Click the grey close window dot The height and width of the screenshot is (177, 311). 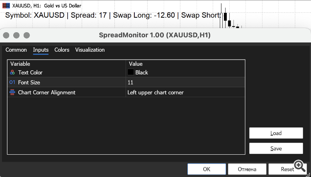point(6,36)
